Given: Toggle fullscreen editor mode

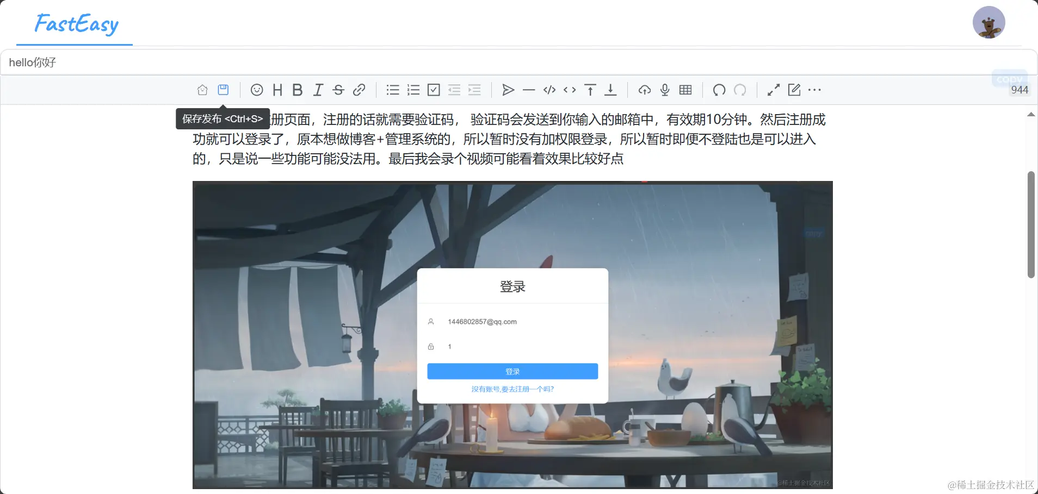Looking at the screenshot, I should pyautogui.click(x=774, y=90).
